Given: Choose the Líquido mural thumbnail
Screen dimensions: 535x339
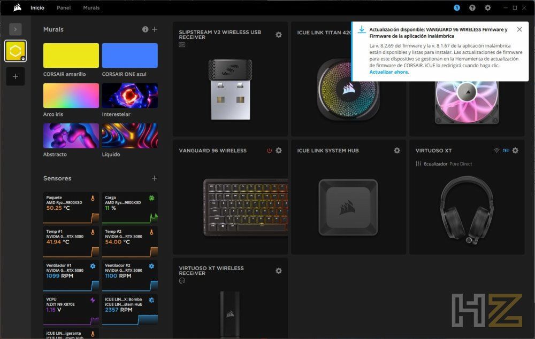Looking at the screenshot, I should tap(129, 136).
